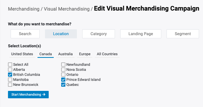Uncheck the Quebec checkbox
The image size is (203, 107).
(x=63, y=85)
